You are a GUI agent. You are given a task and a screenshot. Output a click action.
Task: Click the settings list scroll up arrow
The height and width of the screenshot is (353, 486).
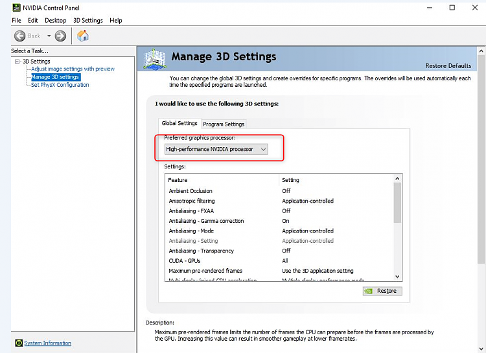(x=397, y=179)
